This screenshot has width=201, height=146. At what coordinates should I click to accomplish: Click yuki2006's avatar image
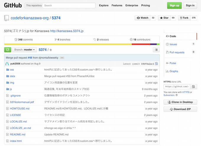coord(7,64)
